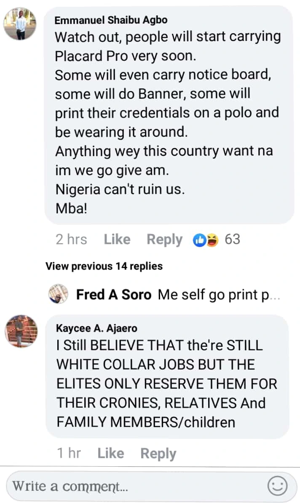
Task: Open Kaycee A. Ajaero's profile picture
Action: coord(21,331)
